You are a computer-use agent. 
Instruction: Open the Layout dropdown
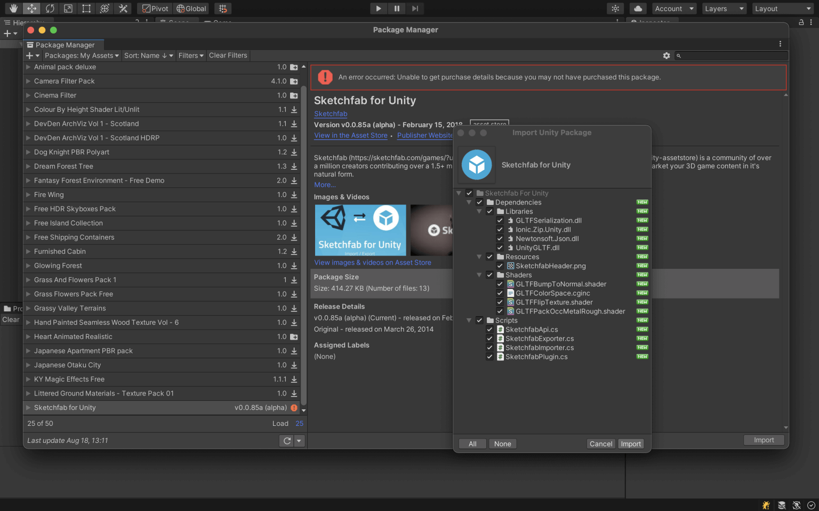pos(782,9)
